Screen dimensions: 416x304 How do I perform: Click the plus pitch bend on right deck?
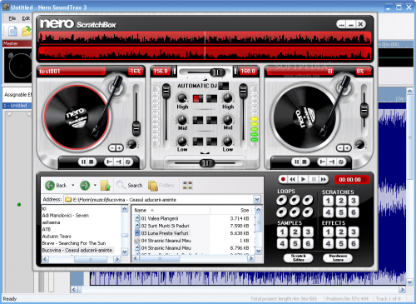[x=347, y=148]
